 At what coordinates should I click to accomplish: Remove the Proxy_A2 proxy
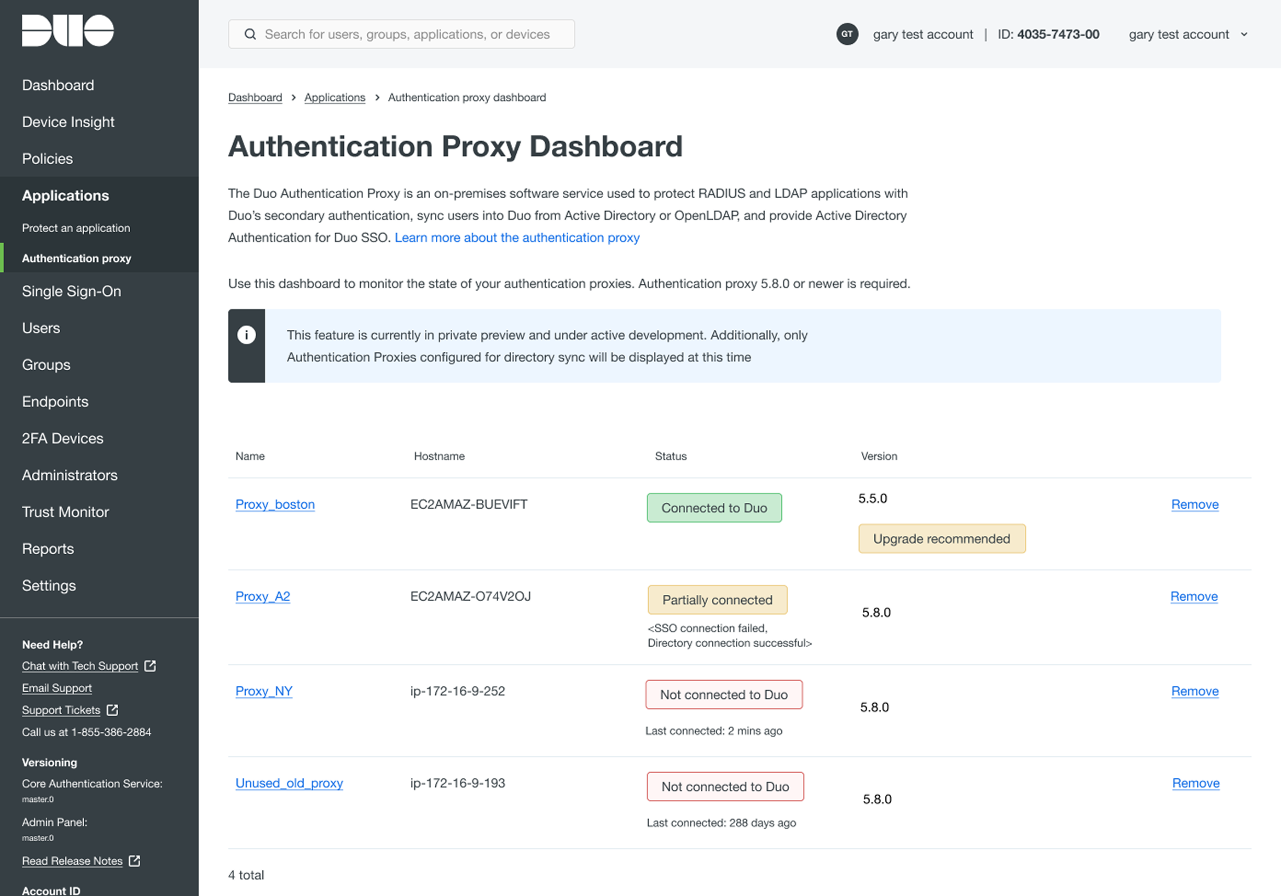pyautogui.click(x=1194, y=596)
